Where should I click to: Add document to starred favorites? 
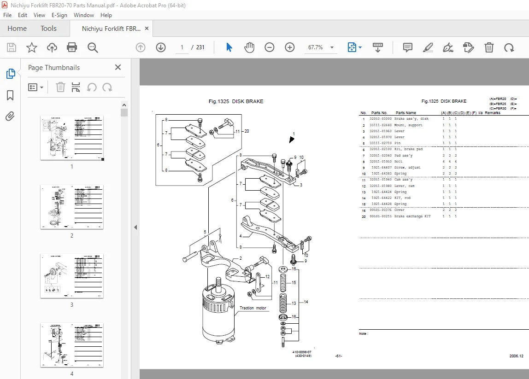tap(32, 47)
